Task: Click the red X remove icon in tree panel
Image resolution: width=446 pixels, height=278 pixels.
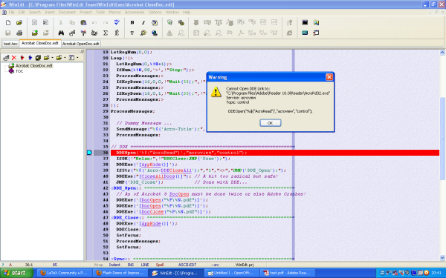Action: (14, 58)
